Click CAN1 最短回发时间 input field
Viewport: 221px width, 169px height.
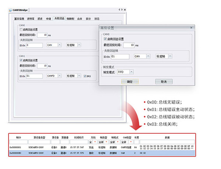click(x=42, y=66)
